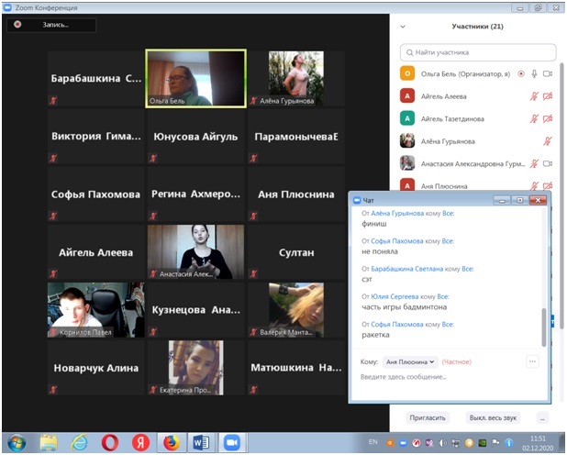
Task: Click the chat window vertical scrollbar
Action: [x=543, y=326]
